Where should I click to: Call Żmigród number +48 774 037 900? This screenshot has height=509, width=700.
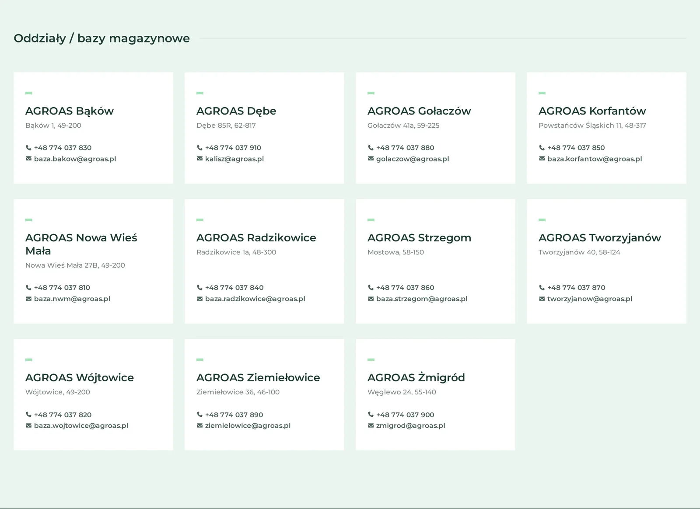(405, 415)
